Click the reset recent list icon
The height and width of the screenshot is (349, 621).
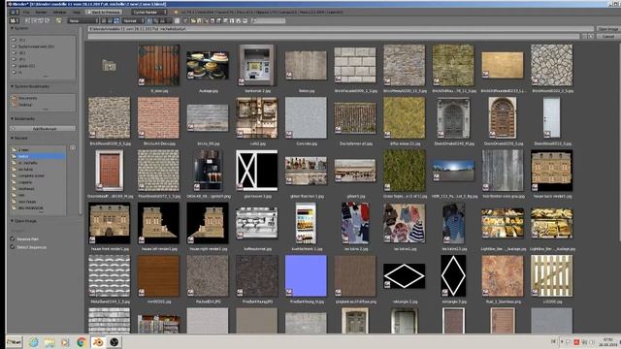73,148
